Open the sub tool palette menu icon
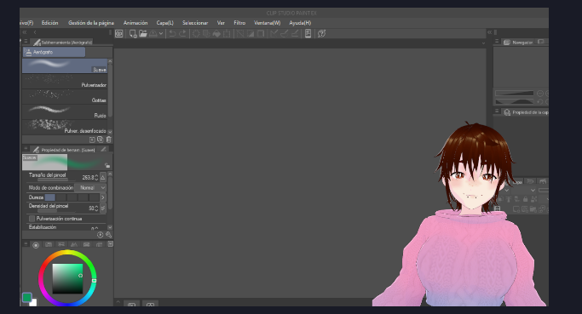This screenshot has width=582, height=314. point(26,42)
